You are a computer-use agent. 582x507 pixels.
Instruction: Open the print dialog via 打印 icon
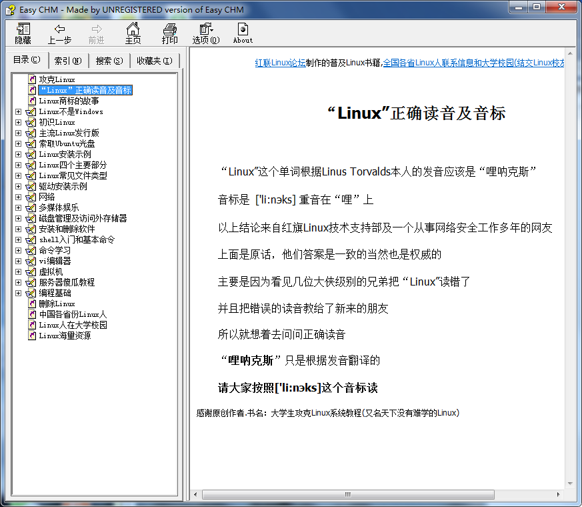click(x=169, y=32)
